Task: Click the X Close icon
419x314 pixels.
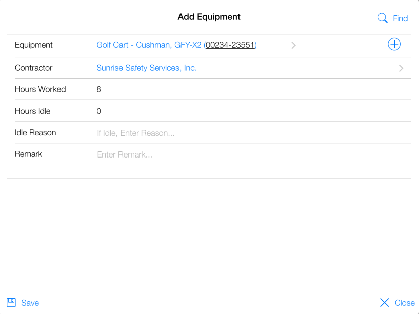Action: click(384, 303)
